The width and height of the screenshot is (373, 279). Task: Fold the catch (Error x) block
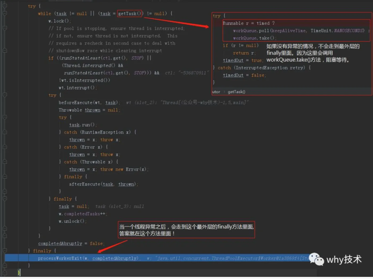pyautogui.click(x=5, y=147)
